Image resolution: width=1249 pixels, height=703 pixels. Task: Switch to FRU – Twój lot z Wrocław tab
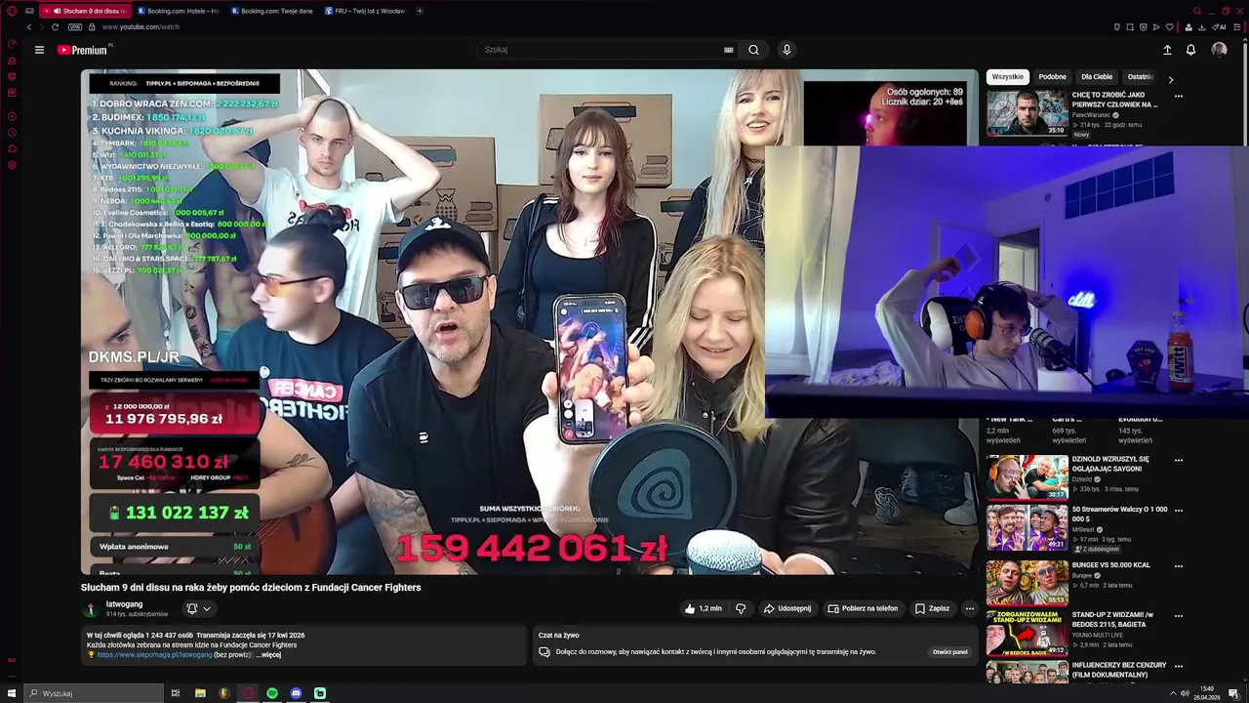(367, 11)
